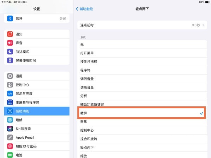
Task: Open Apple Pencil settings
Action: point(37,137)
